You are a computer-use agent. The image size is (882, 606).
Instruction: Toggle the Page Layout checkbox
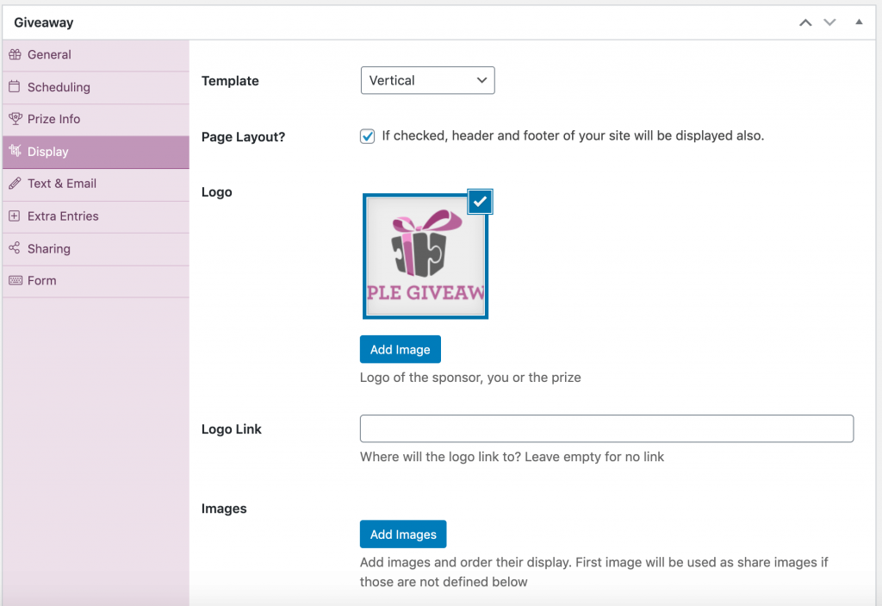[367, 136]
